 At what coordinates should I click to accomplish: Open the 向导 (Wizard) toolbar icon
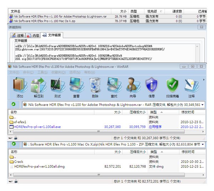point(133,85)
